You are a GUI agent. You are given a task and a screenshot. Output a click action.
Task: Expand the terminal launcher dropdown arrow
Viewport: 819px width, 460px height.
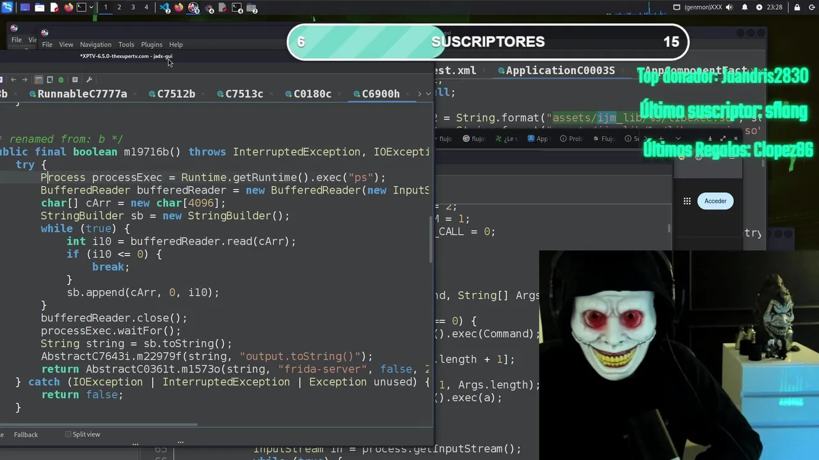[x=91, y=8]
